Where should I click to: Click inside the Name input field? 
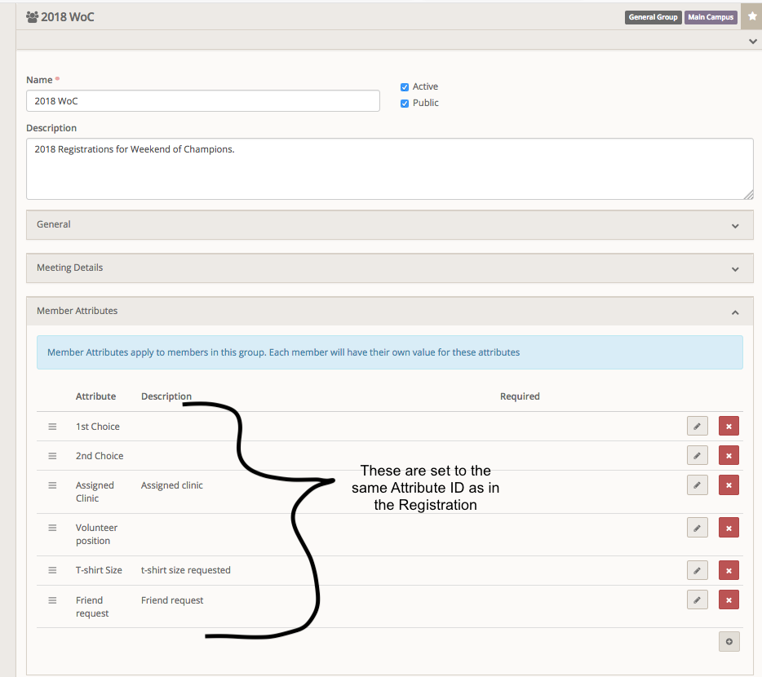[202, 100]
